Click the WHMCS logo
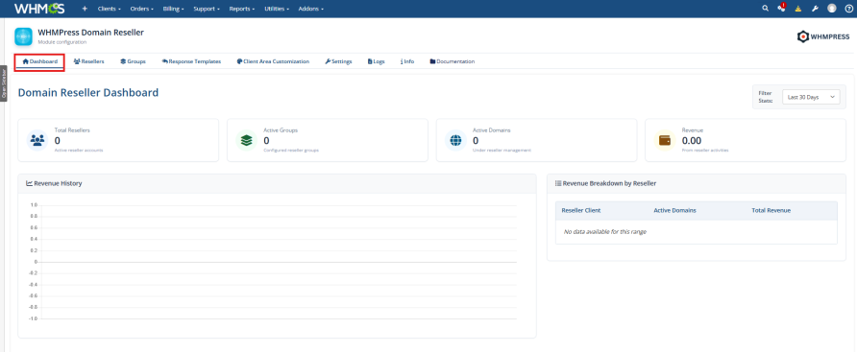 pos(39,9)
